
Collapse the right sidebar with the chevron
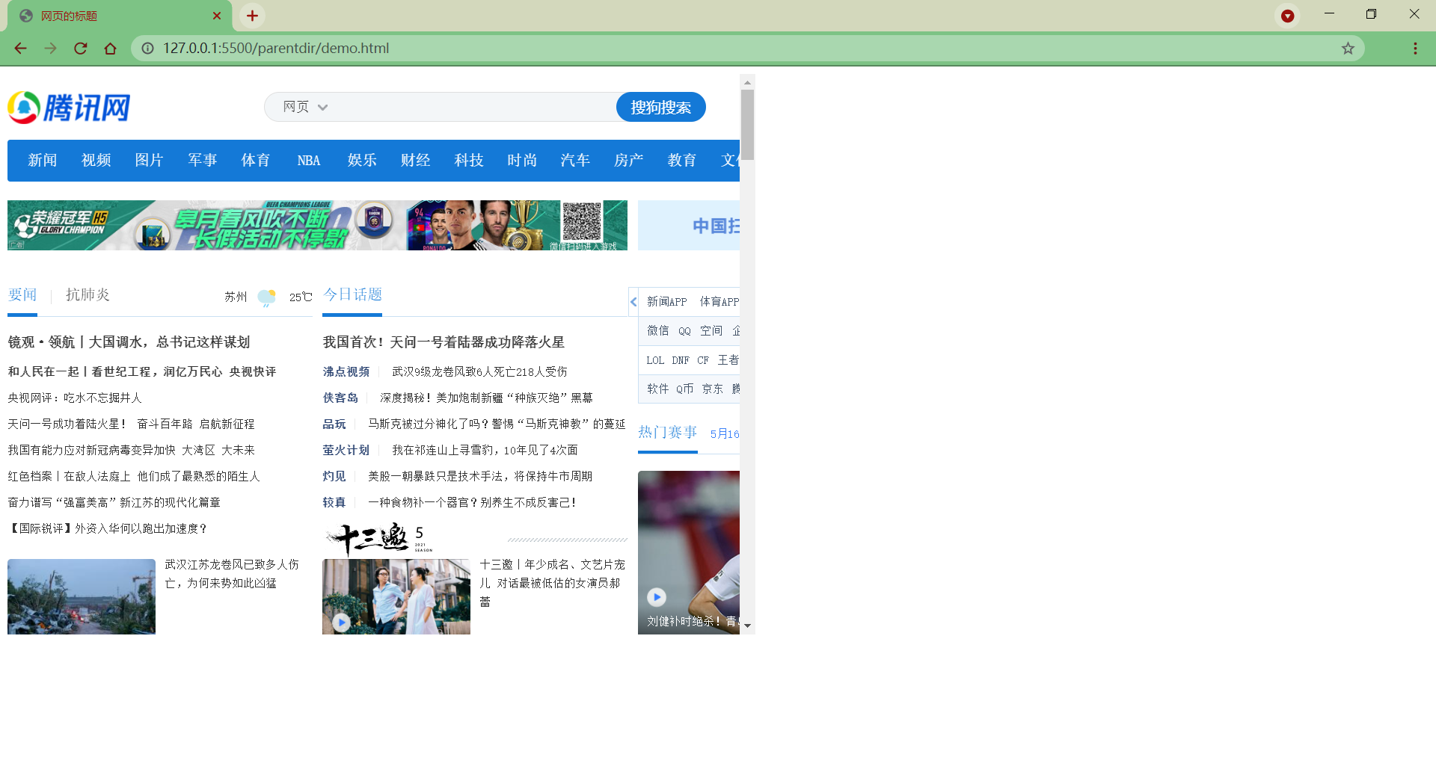click(633, 301)
